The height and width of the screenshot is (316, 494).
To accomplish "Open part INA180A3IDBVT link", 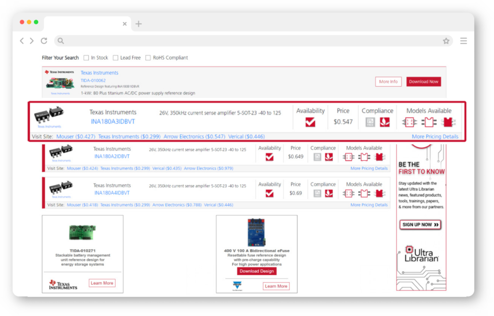I will click(113, 121).
